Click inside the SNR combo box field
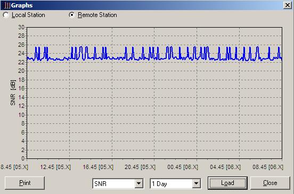The width and height of the screenshot is (294, 194). tap(114, 183)
